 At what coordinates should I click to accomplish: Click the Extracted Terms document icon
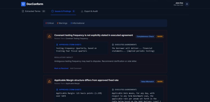(23, 11)
